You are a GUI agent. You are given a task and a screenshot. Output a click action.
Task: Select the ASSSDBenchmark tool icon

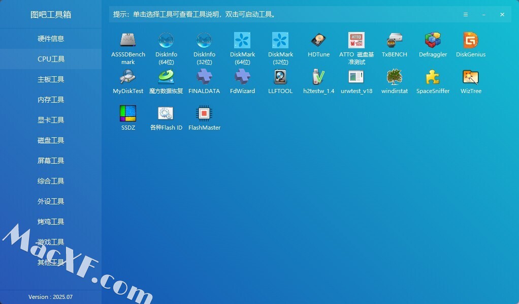click(128, 41)
